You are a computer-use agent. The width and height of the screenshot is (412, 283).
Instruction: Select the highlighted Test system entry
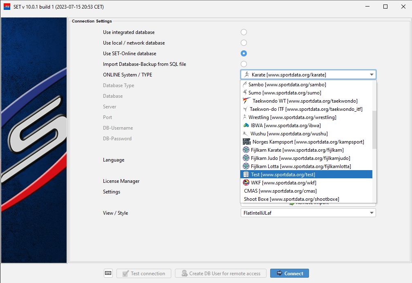[x=307, y=174]
